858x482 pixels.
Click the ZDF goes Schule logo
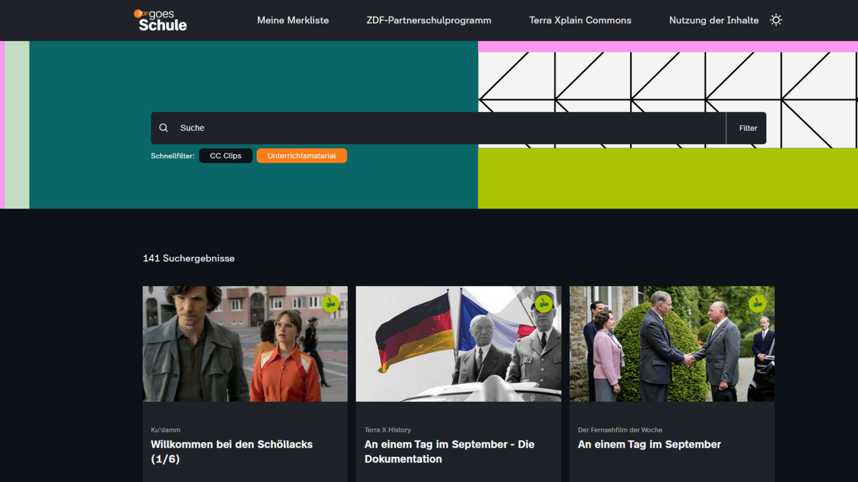[x=161, y=20]
